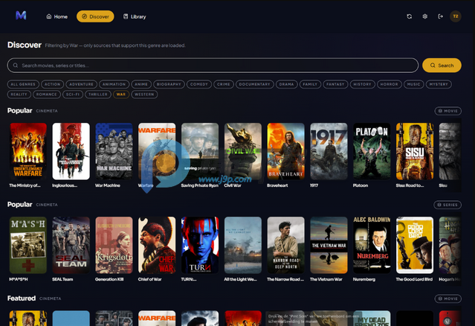Open the 1917 movie poster

[329, 151]
